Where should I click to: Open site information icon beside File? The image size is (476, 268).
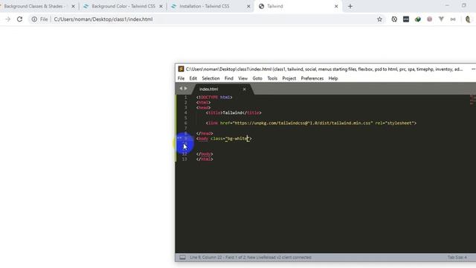pyautogui.click(x=34, y=19)
